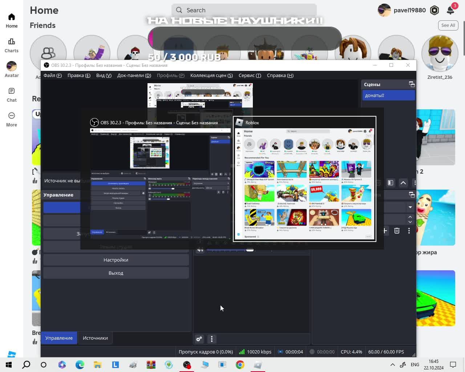Open File Explorer from the taskbar

(98, 365)
